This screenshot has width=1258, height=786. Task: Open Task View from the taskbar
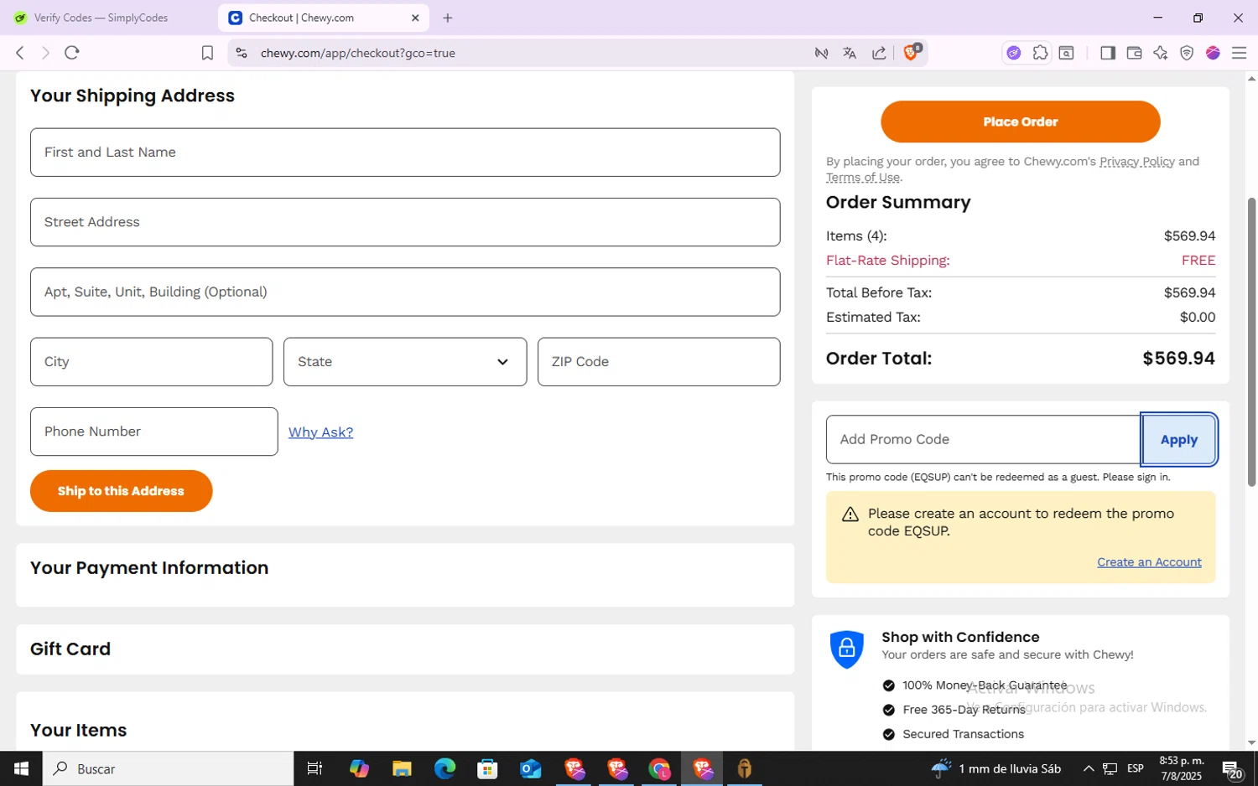[314, 768]
